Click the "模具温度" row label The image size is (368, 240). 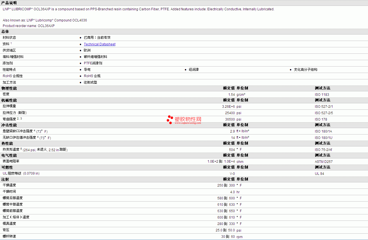[9, 224]
